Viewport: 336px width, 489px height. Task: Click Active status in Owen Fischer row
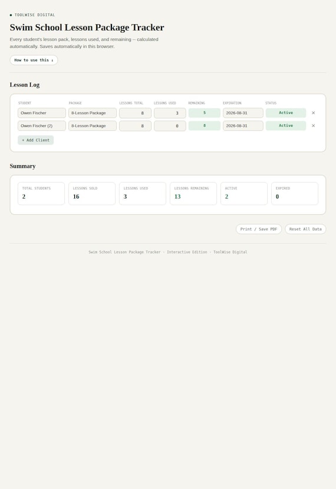click(286, 113)
